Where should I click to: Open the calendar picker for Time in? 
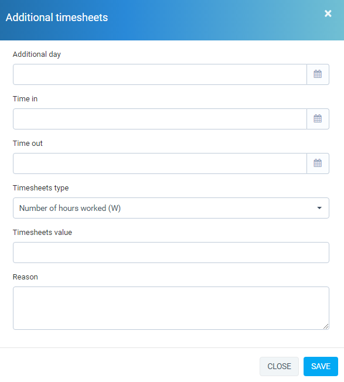pos(318,119)
